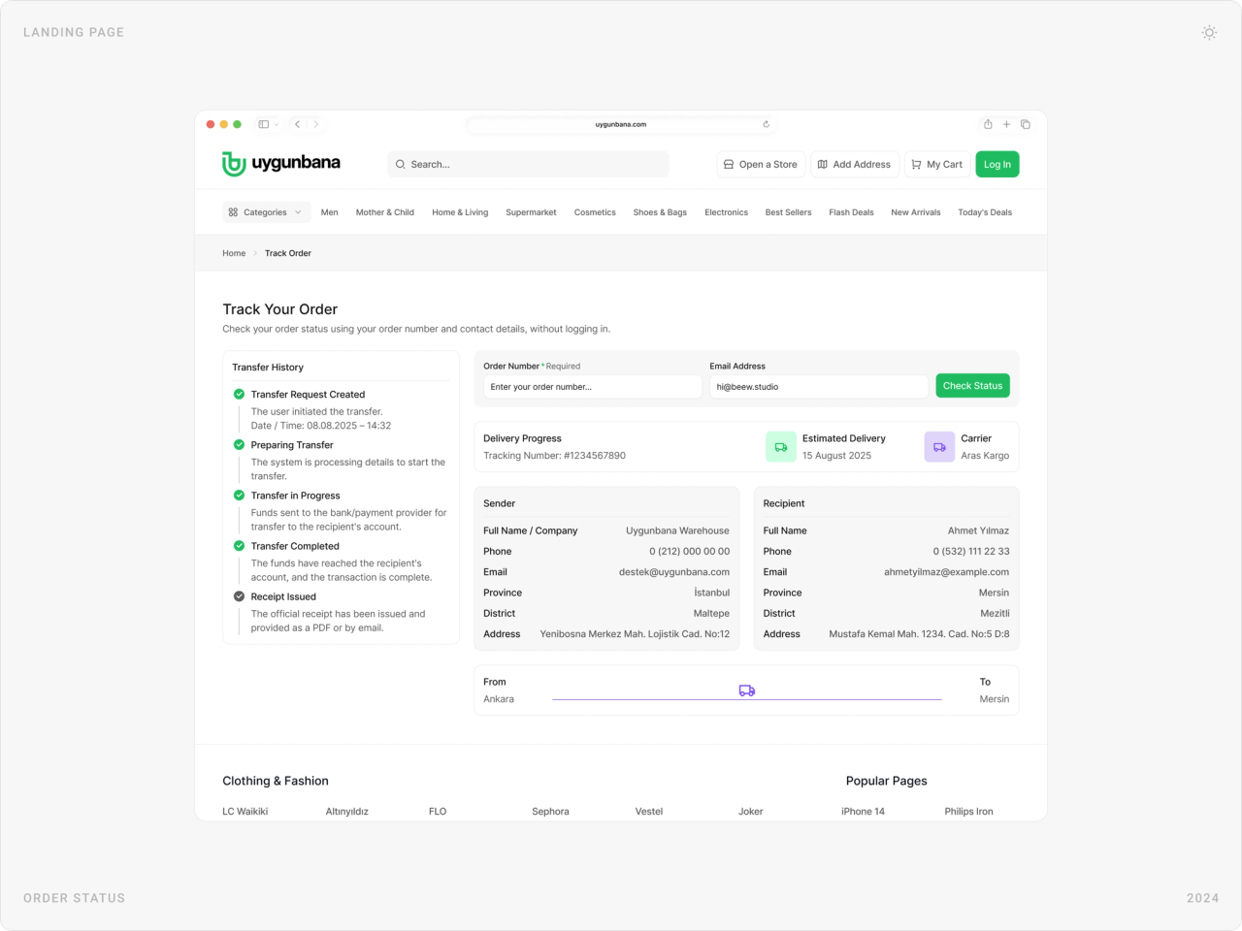This screenshot has height=931, width=1242.
Task: Open the Electronics category
Action: pos(726,212)
